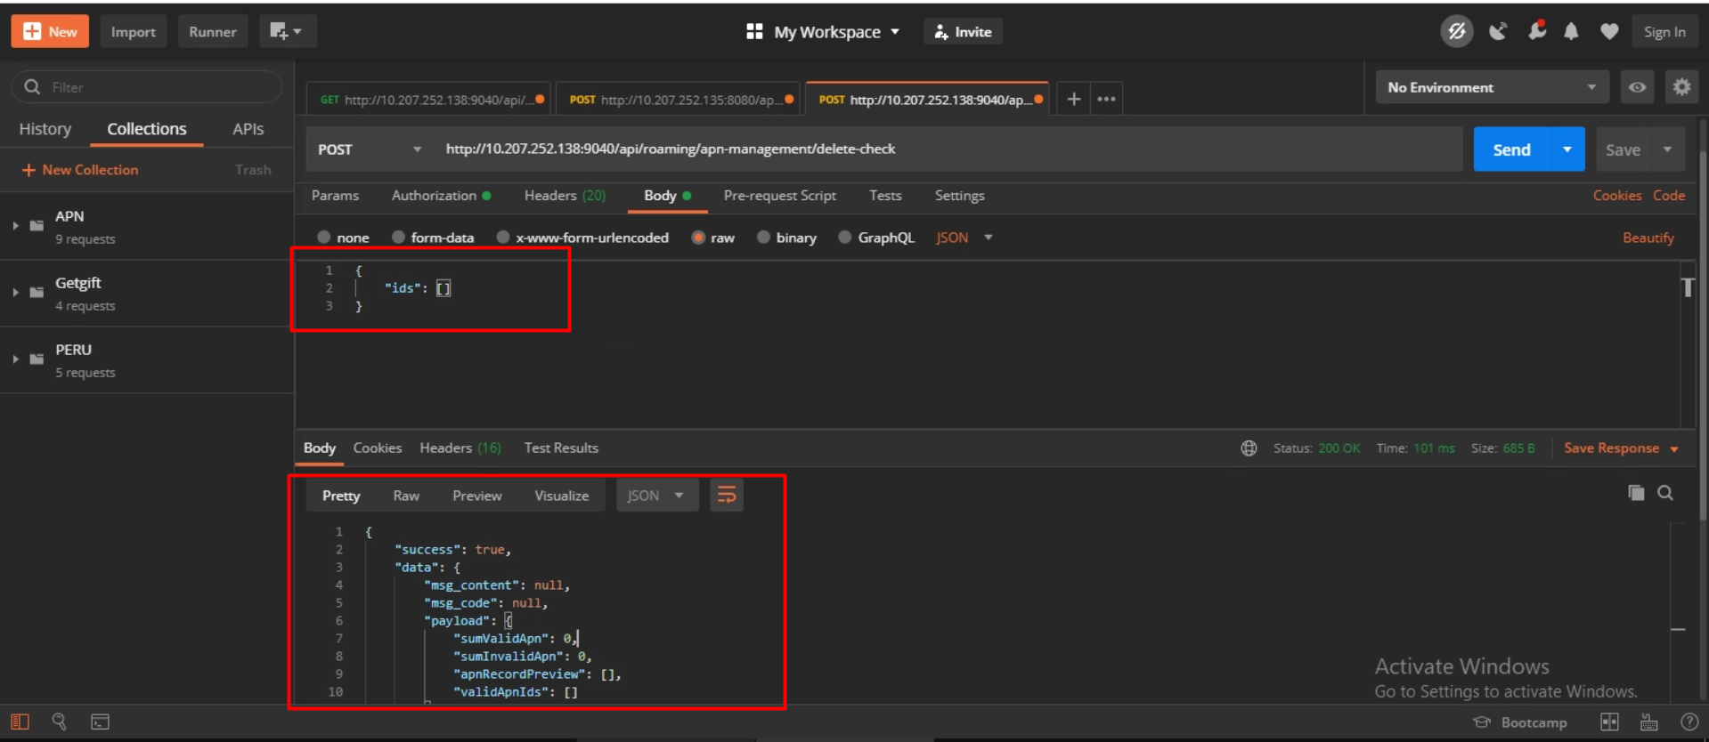
Task: Open the POST method dropdown
Action: point(369,149)
